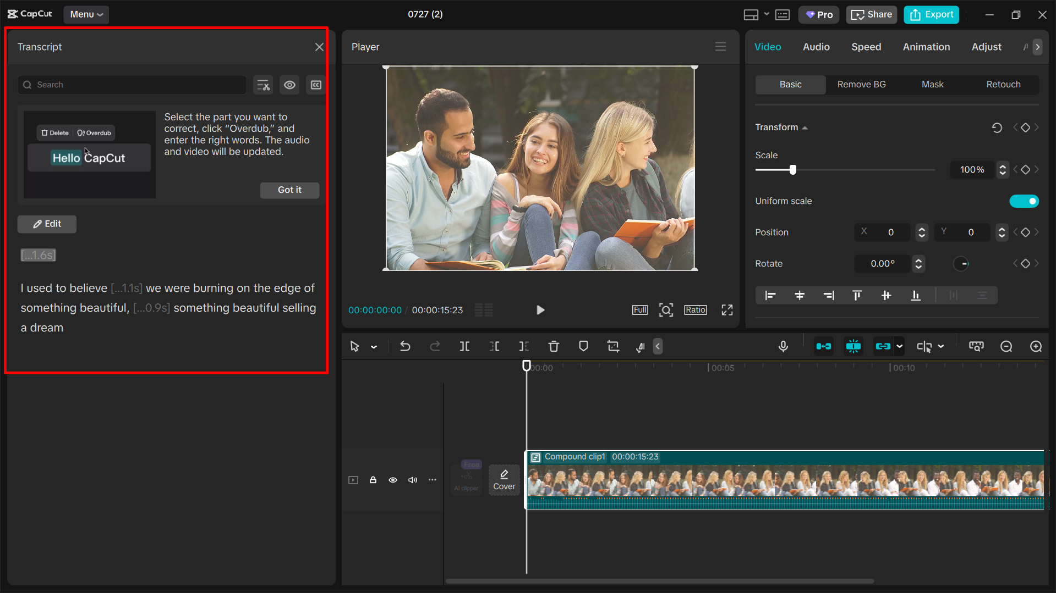Open the Select tool dropdown arrow
Image resolution: width=1056 pixels, height=593 pixels.
coord(374,347)
